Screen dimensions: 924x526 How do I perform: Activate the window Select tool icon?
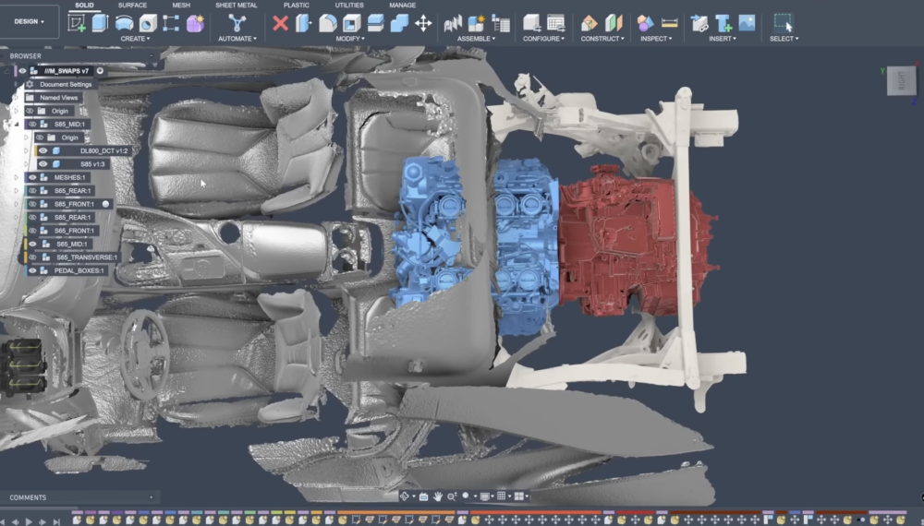pyautogui.click(x=783, y=23)
